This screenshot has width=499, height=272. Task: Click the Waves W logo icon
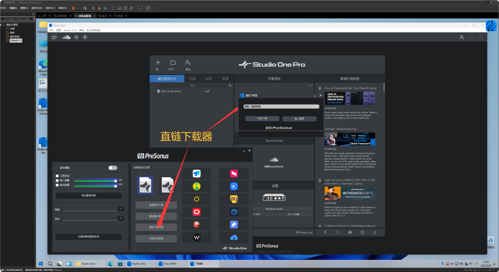pos(197,237)
